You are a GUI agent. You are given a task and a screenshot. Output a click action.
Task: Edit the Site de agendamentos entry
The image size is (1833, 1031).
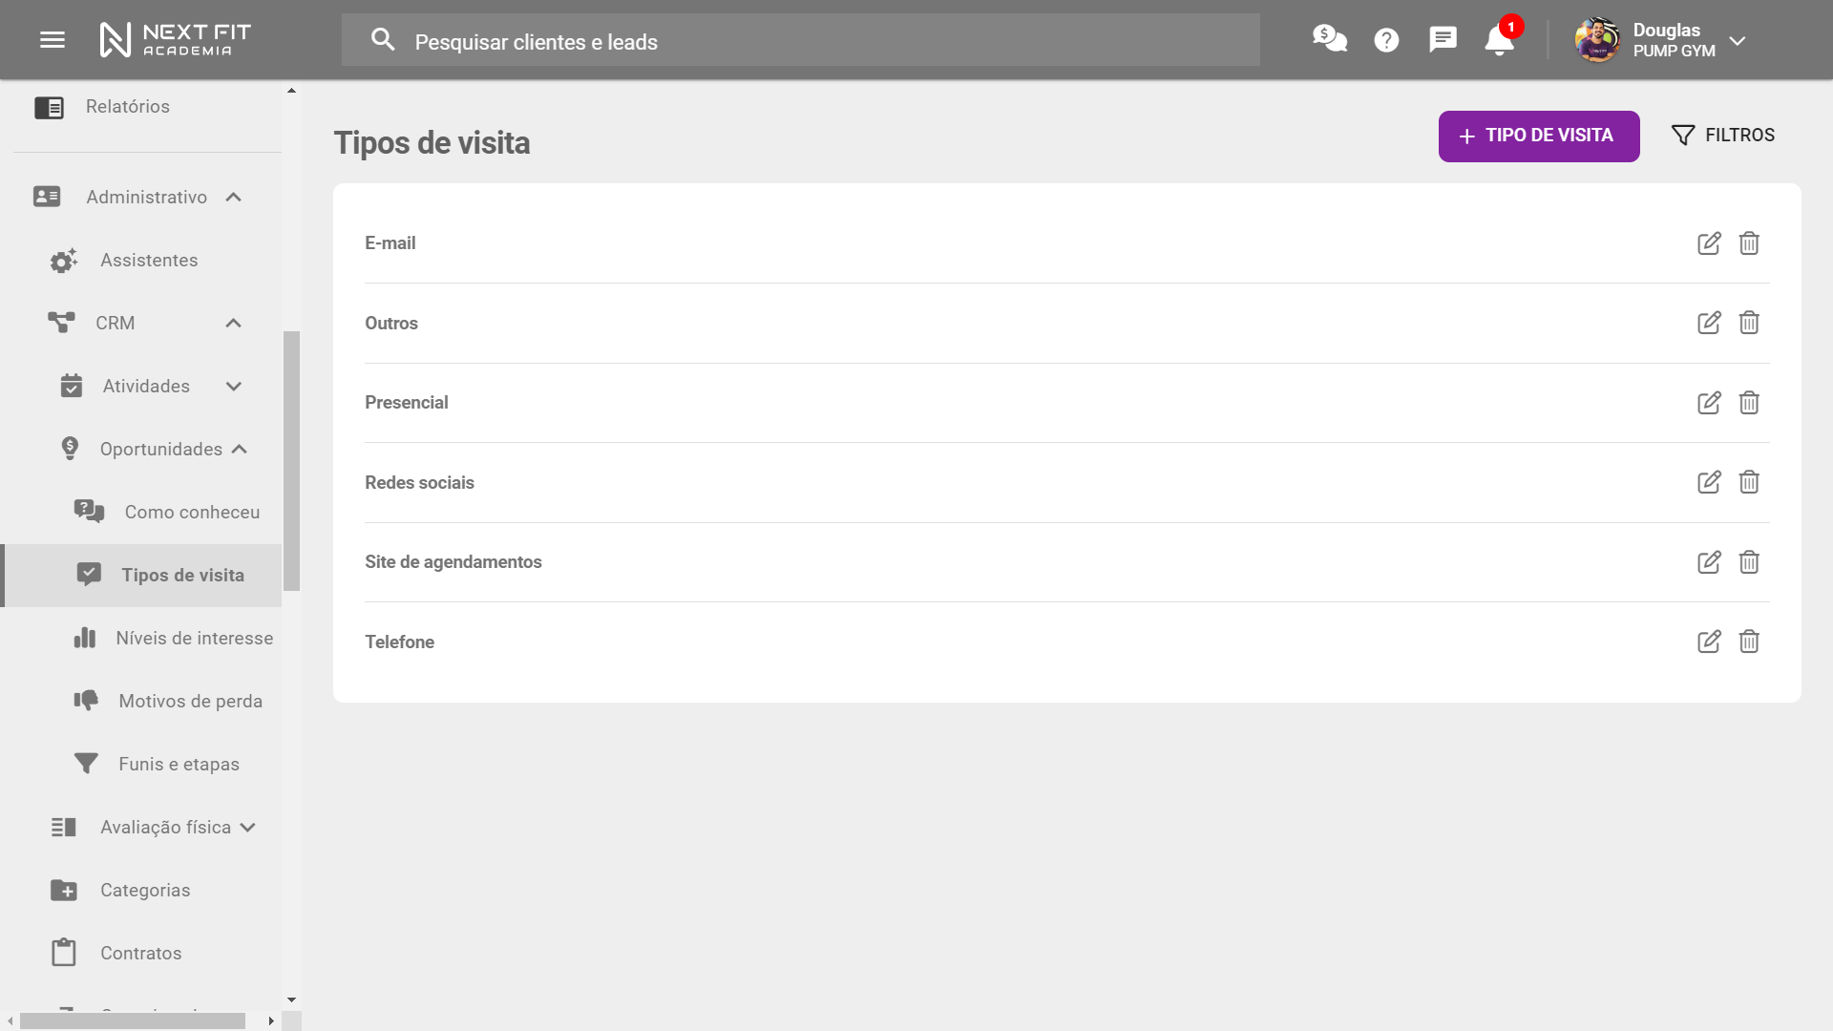click(x=1709, y=562)
